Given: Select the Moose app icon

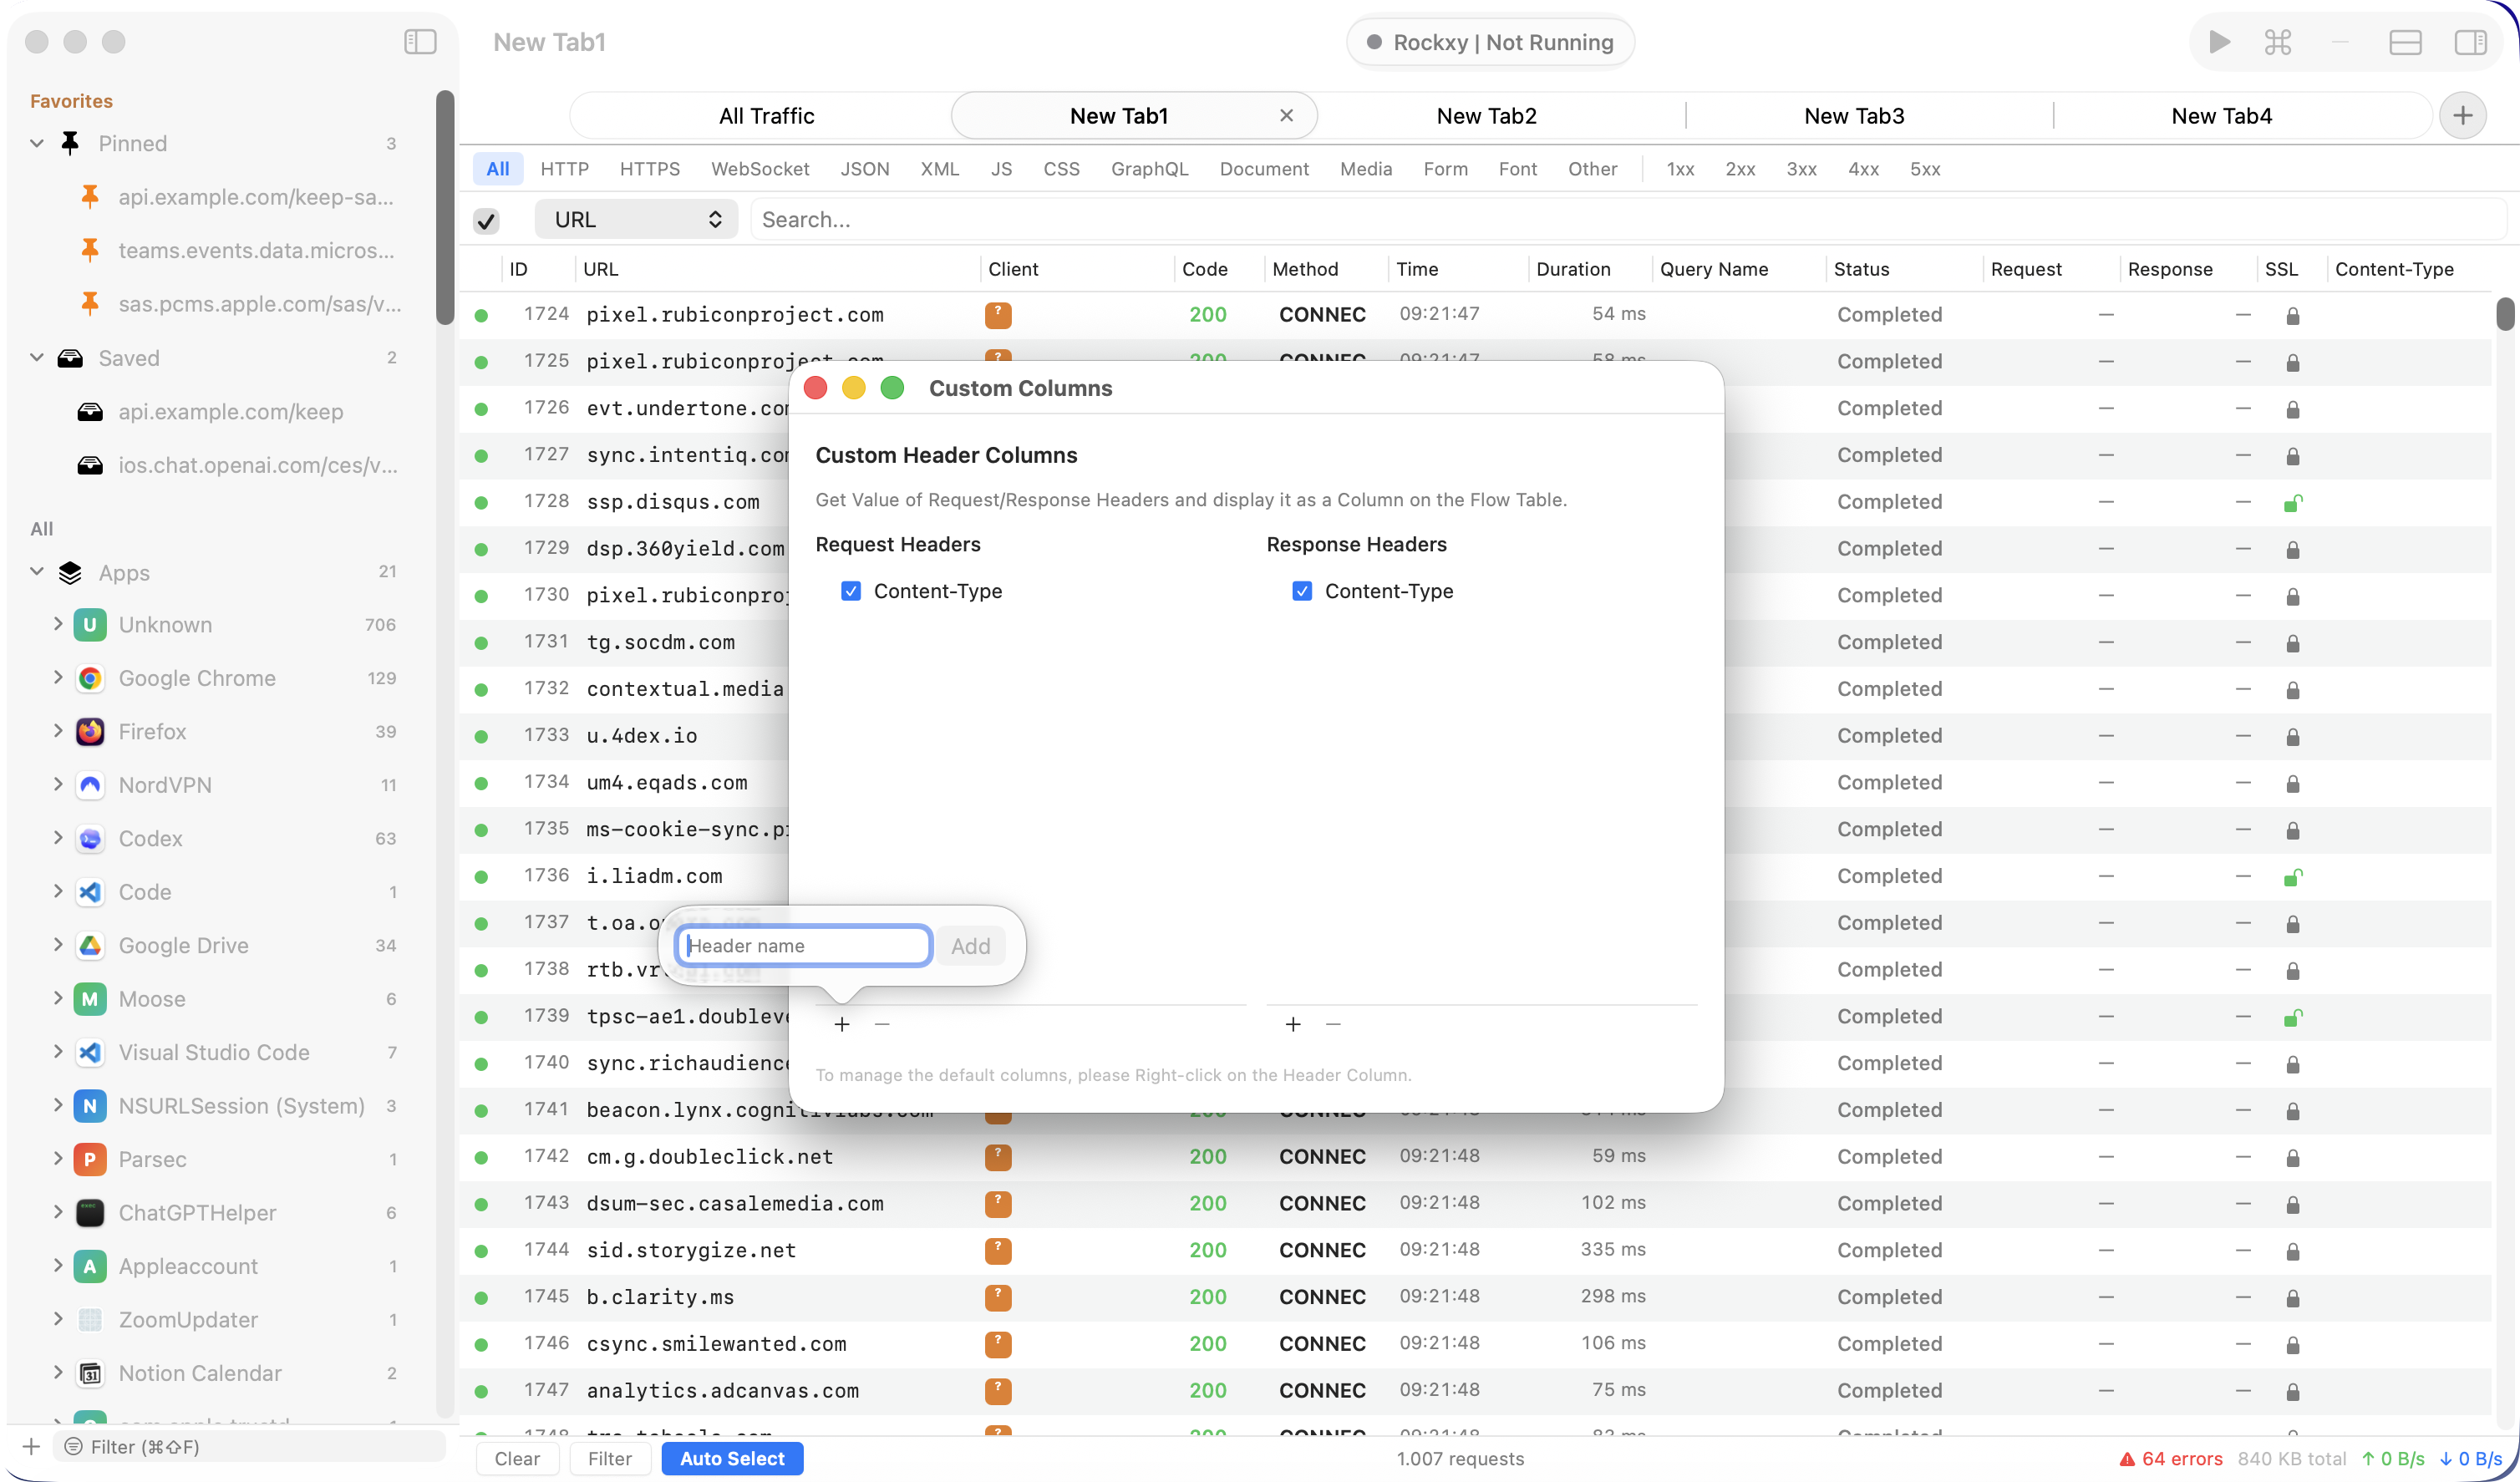Looking at the screenshot, I should click(90, 999).
